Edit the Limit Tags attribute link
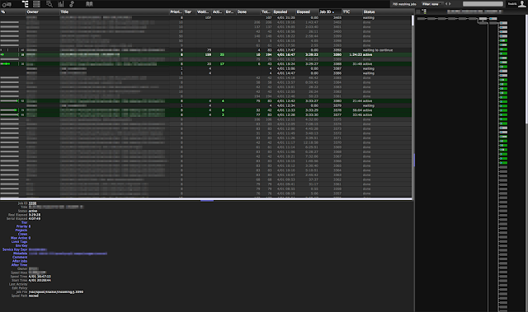 pyautogui.click(x=19, y=242)
